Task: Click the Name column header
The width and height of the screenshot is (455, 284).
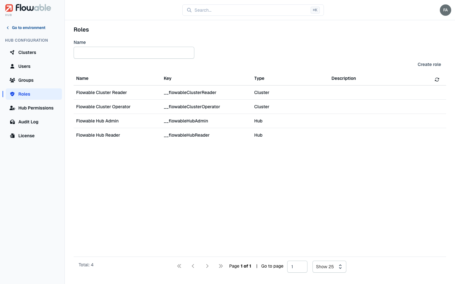Action: (82, 78)
